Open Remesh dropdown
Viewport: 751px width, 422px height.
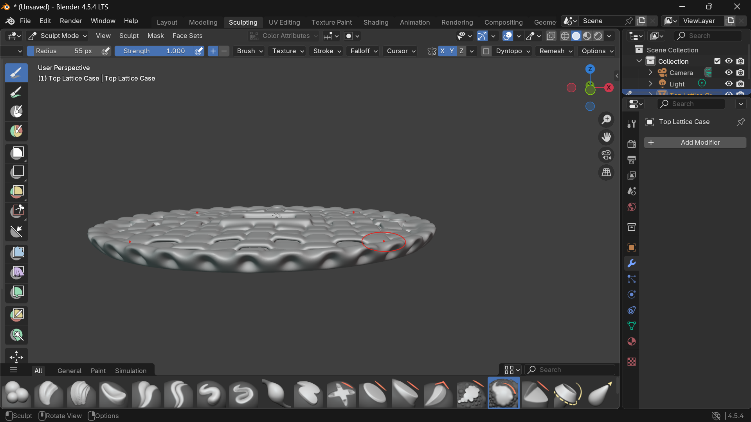pos(556,51)
